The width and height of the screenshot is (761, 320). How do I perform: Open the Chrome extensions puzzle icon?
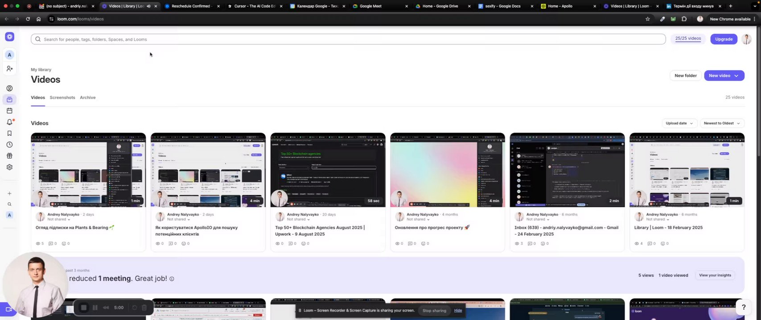(684, 19)
